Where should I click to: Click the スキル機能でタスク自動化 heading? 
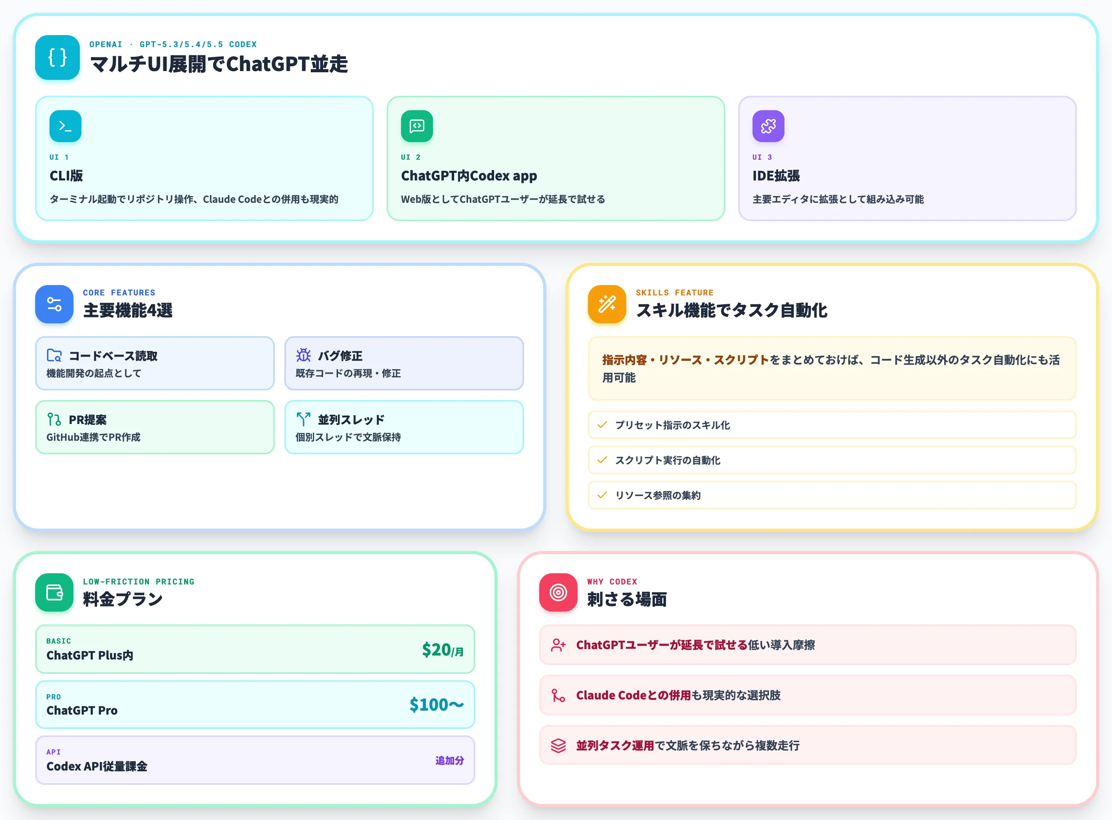click(x=732, y=310)
